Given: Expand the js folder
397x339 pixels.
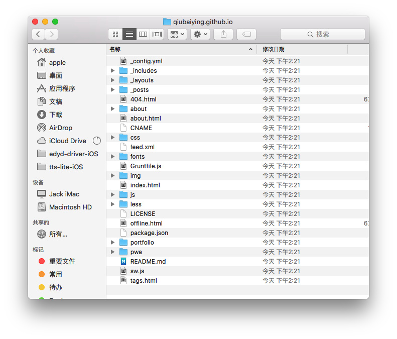Looking at the screenshot, I should click(112, 194).
